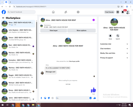Expand the Customize chat section
The image size is (133, 107).
coord(114,44)
